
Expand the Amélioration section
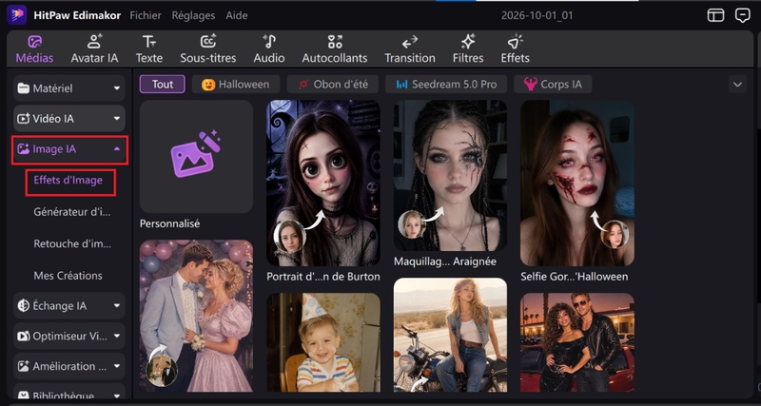[x=69, y=366]
